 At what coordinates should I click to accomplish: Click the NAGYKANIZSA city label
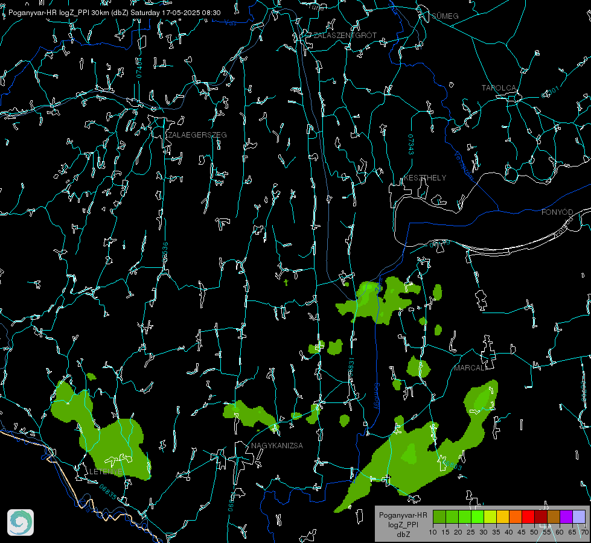pyautogui.click(x=277, y=446)
